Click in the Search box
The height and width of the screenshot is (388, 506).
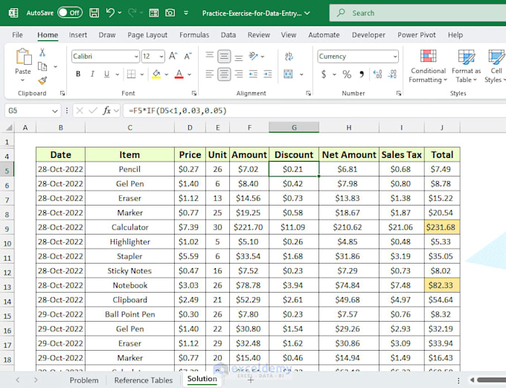[417, 13]
